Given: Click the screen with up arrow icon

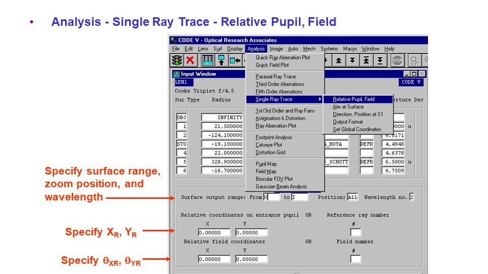Looking at the screenshot, I should pos(221,60).
